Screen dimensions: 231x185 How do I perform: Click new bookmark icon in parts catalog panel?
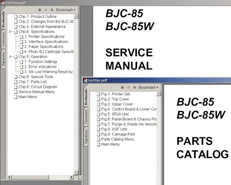122,87
